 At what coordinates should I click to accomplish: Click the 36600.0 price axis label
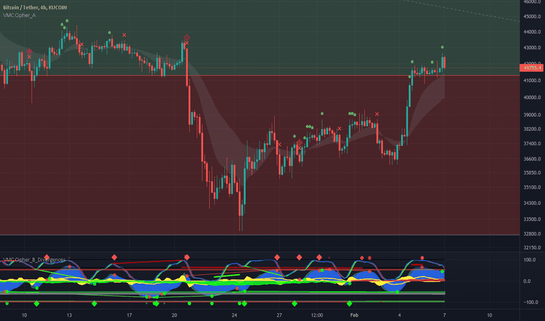point(532,159)
